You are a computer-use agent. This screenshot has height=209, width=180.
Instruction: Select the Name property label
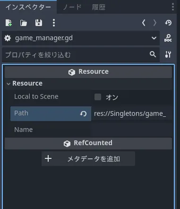click(x=24, y=130)
